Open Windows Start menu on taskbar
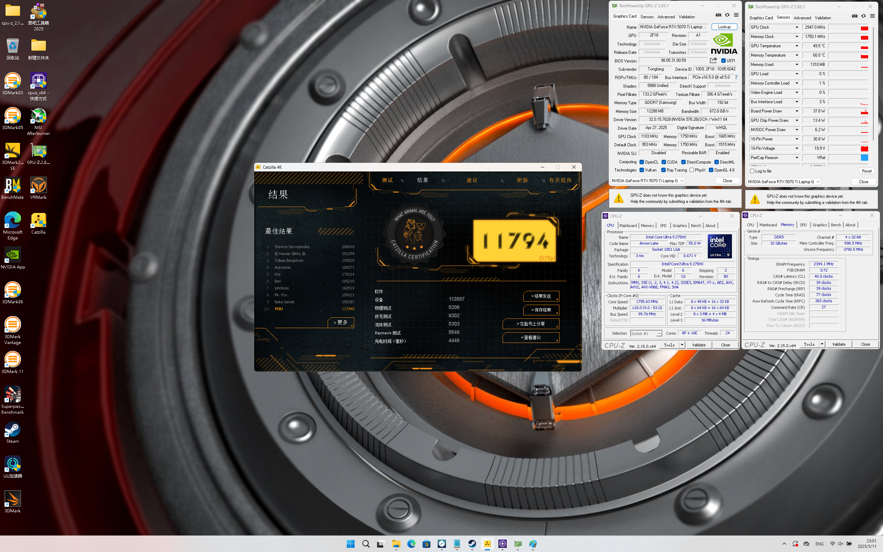This screenshot has width=883, height=552. (351, 544)
